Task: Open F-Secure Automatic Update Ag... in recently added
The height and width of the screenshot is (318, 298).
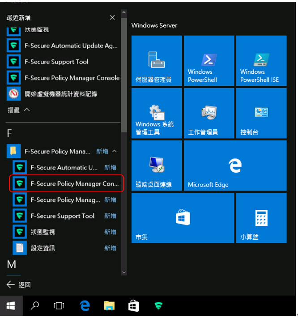Action: pos(63,46)
